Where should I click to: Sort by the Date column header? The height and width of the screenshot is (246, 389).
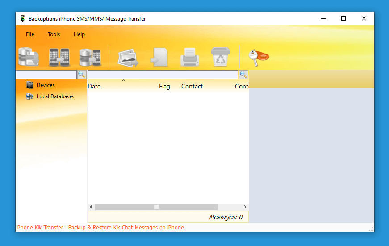click(x=94, y=86)
